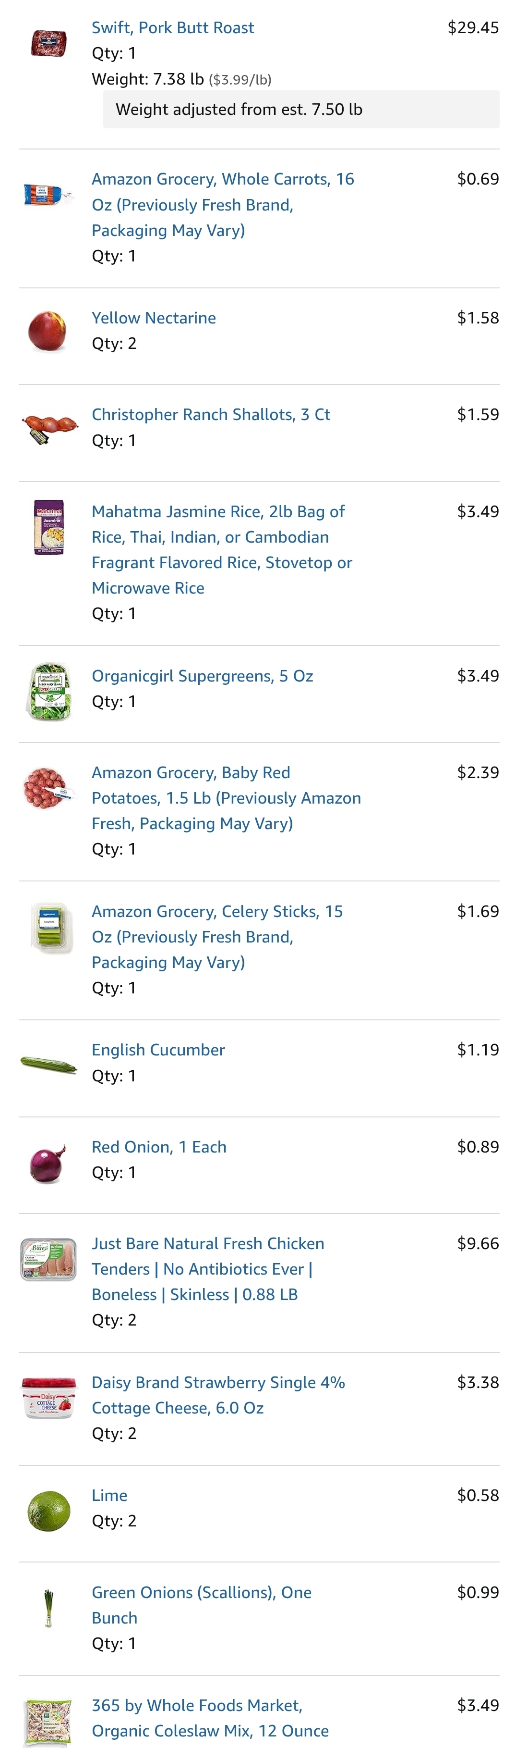Screen dimensions: 515x1748
Task: Follow the Yellow Nectarine product link
Action: 154,318
